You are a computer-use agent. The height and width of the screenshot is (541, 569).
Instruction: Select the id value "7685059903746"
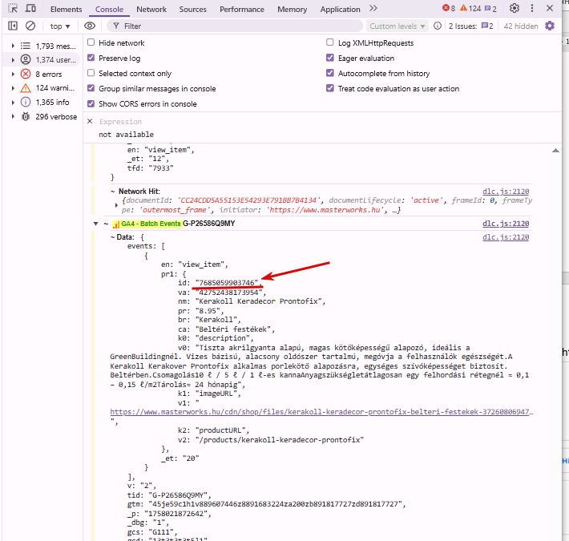coord(227,283)
